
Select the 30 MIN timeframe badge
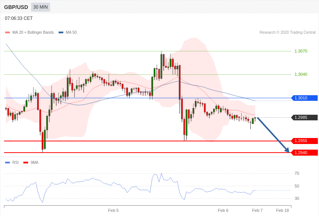41,7
